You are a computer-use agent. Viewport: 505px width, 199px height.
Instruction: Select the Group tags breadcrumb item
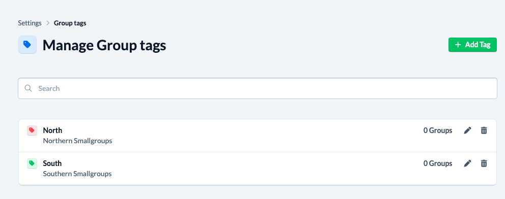70,23
